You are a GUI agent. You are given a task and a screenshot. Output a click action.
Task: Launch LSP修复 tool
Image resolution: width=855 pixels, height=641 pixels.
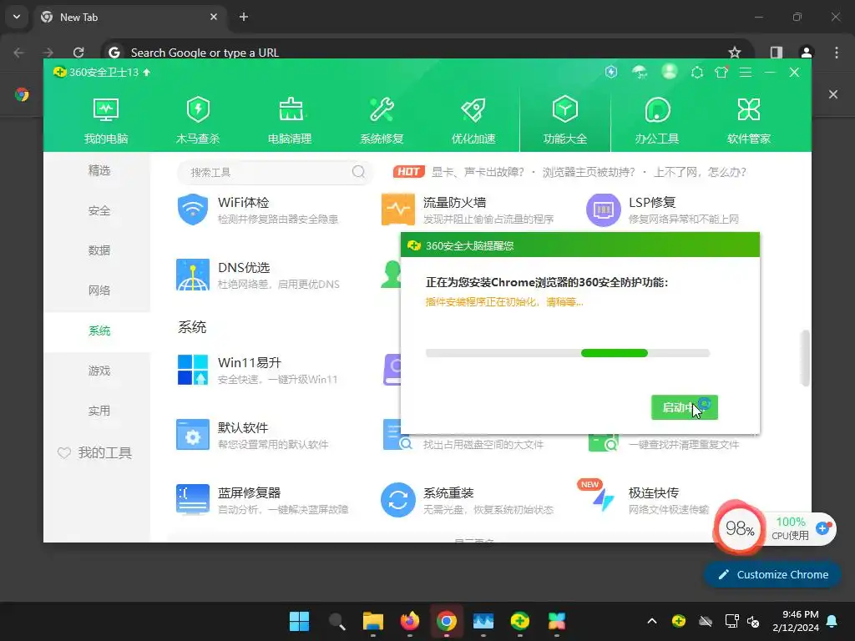coord(662,209)
